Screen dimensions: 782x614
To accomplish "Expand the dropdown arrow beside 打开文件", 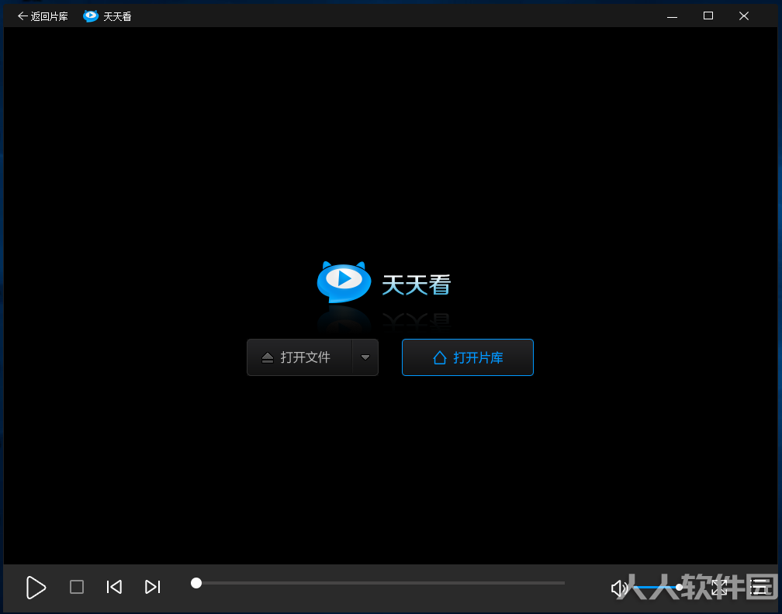I will 365,357.
